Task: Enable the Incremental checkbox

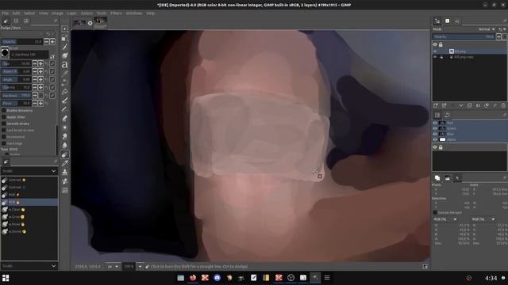Action: point(4,137)
